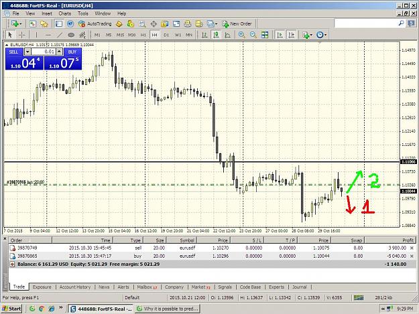Click the printer icon in top toolbar

187,23
